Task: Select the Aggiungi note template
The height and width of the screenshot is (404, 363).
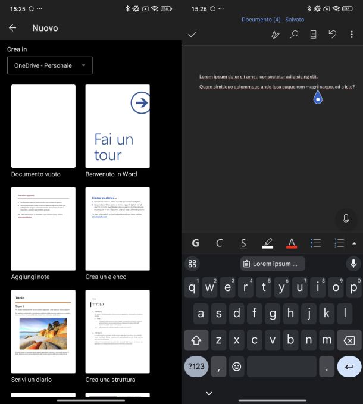Action: point(43,229)
